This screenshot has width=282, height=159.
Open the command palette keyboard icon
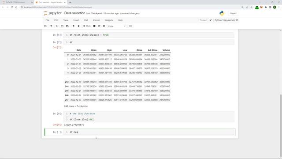pos(130,26)
